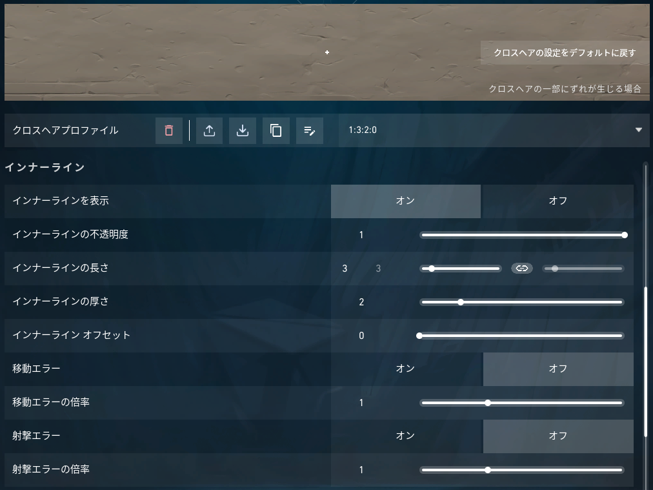653x490 pixels.
Task: Click the 移動エラーの倍率 slider handle
Action: tap(488, 402)
